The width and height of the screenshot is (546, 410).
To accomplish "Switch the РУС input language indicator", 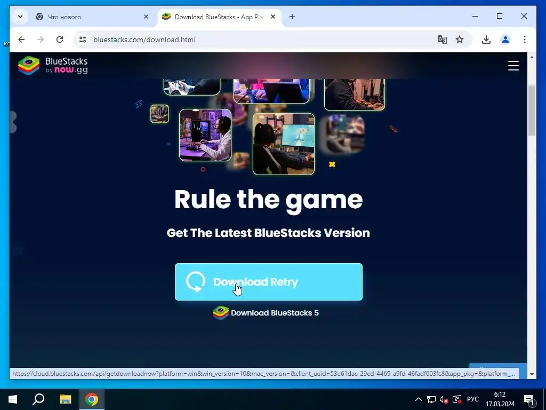I will [472, 399].
